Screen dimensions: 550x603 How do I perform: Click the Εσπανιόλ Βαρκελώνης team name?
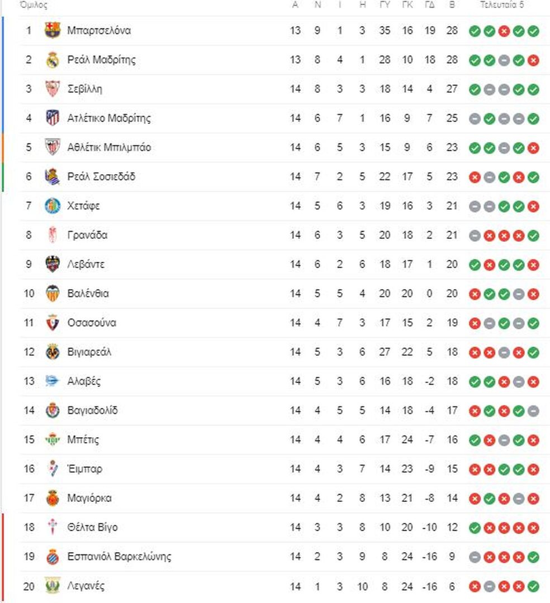pyautogui.click(x=119, y=557)
